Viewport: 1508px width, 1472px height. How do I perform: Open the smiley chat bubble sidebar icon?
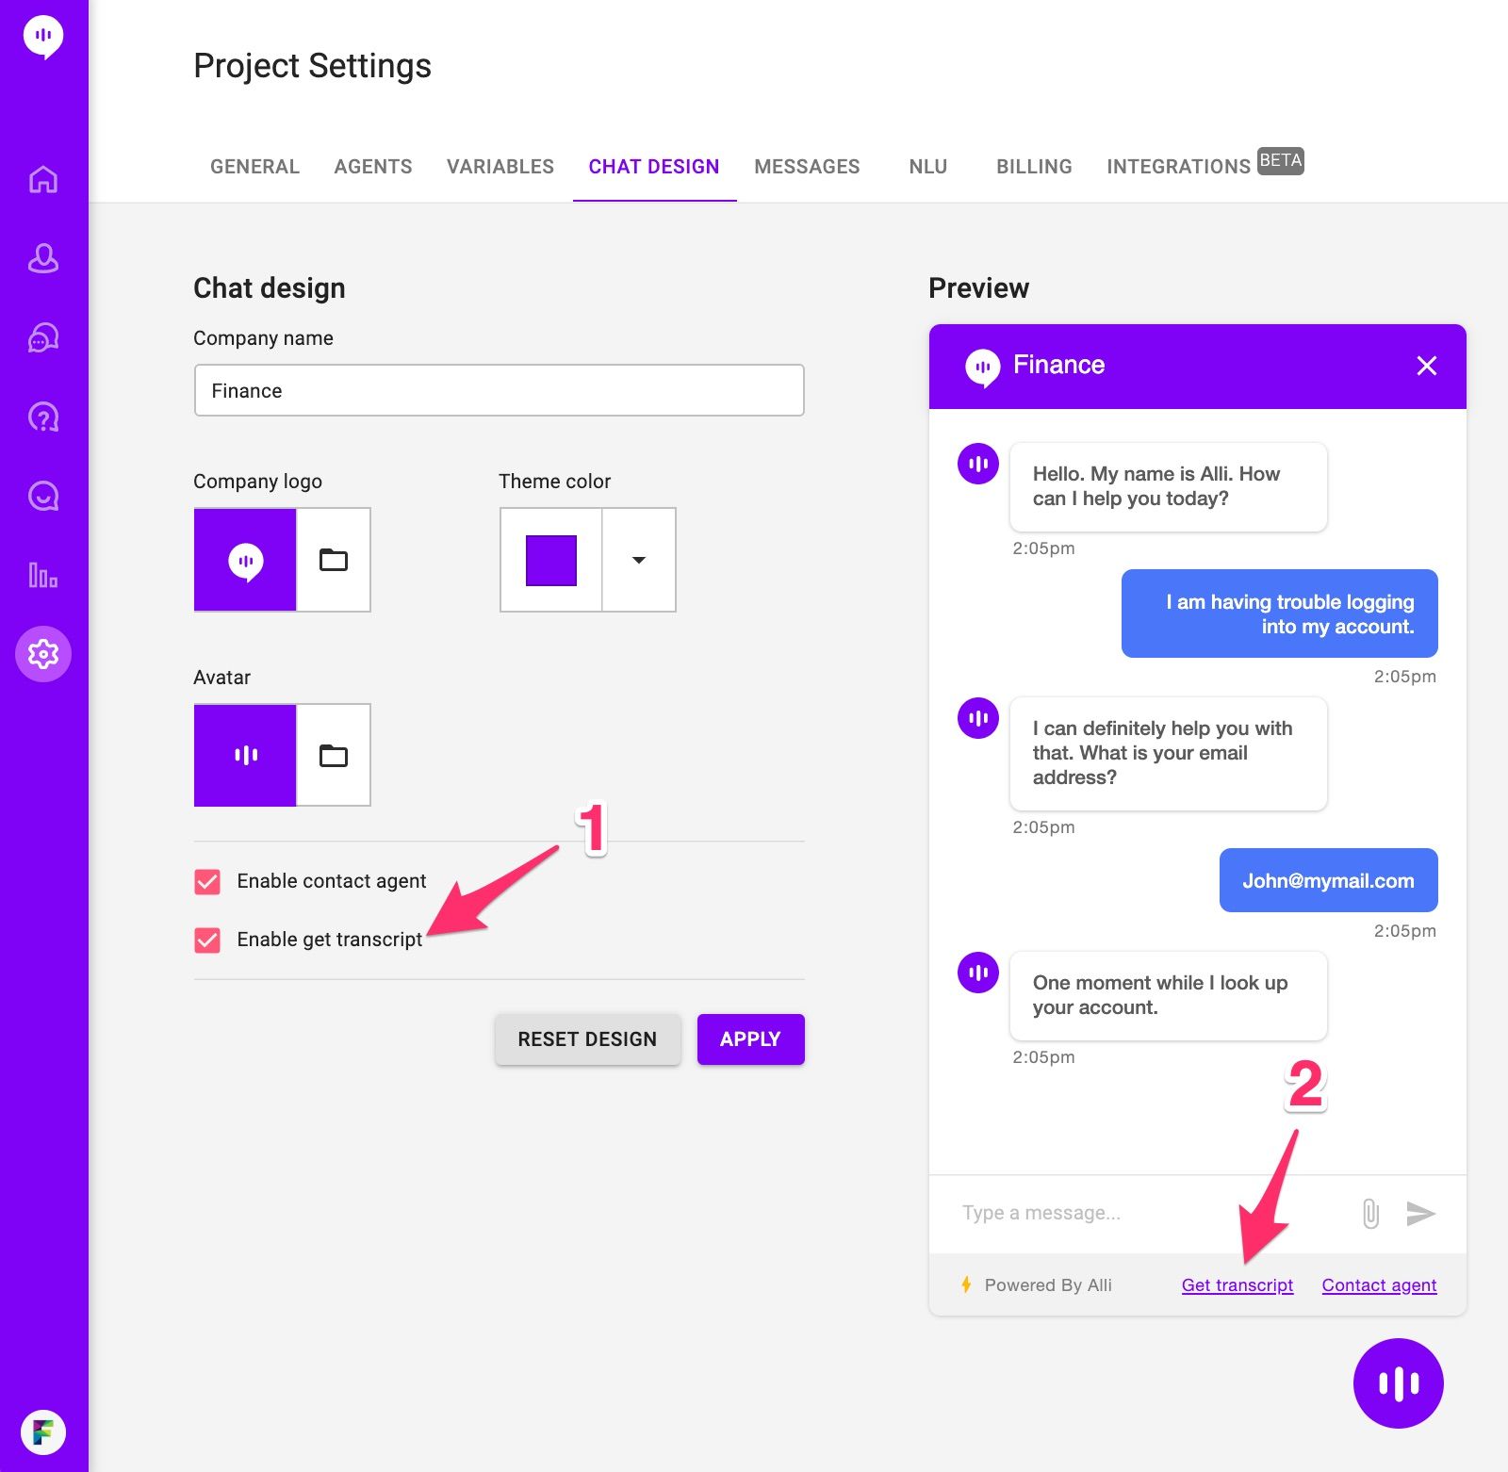tap(43, 496)
